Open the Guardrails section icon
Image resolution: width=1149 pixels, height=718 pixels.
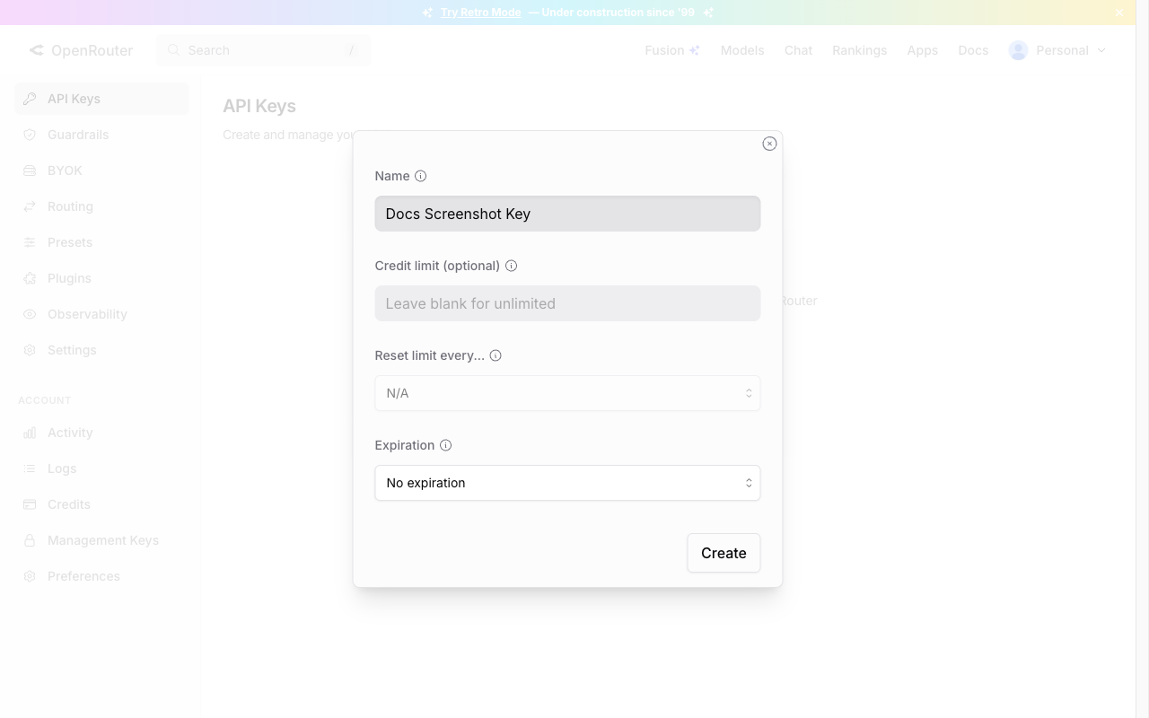(30, 135)
